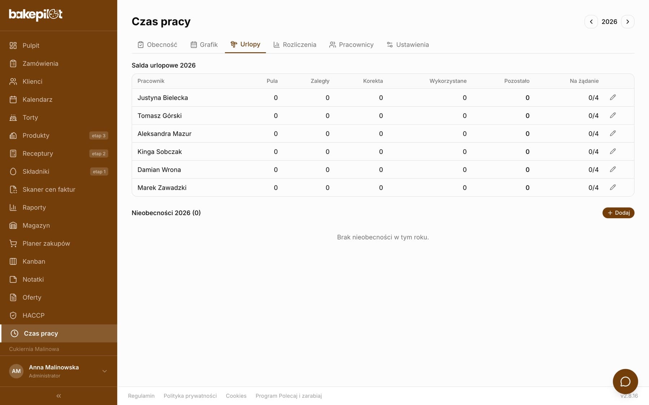Open Receptury in sidebar
The image size is (649, 405).
click(58, 153)
